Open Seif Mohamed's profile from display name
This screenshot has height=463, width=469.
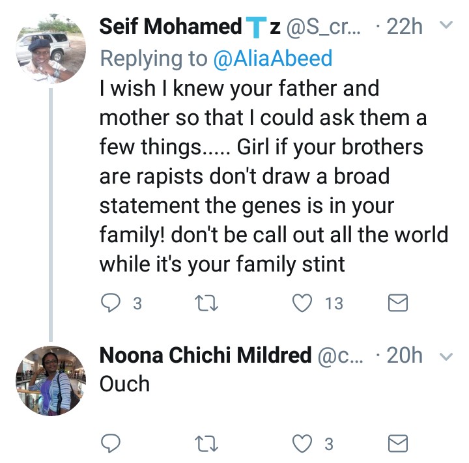tap(171, 27)
